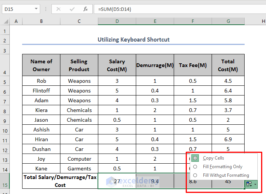Select column A header

16,21
